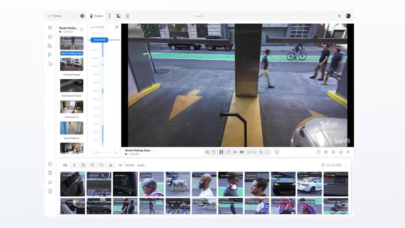405x228 pixels.
Task: Filter detections by vehicle
Action: pos(92,165)
